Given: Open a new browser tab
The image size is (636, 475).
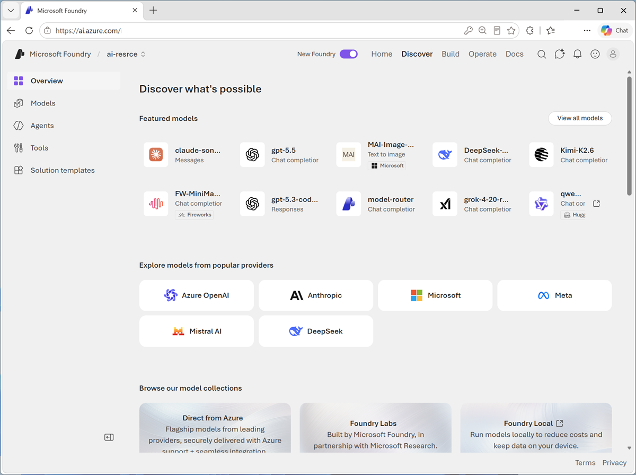Looking at the screenshot, I should point(153,11).
